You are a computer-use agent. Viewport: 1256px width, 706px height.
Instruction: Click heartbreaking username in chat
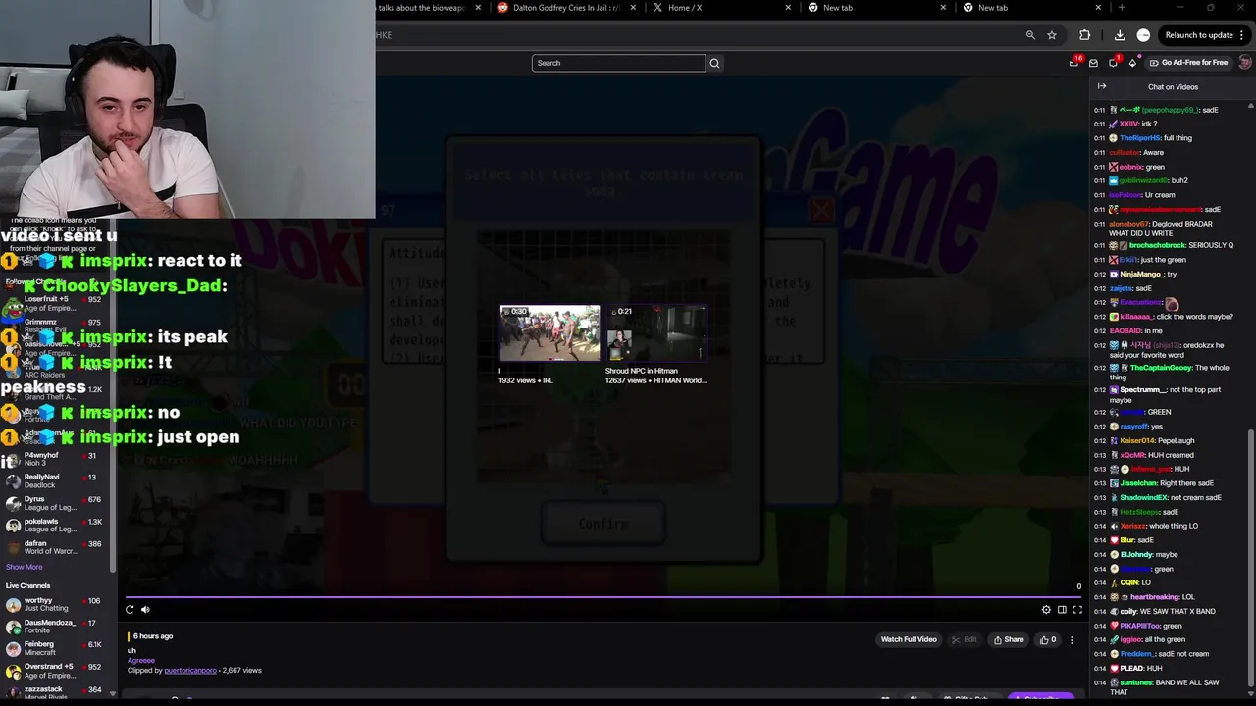1155,597
